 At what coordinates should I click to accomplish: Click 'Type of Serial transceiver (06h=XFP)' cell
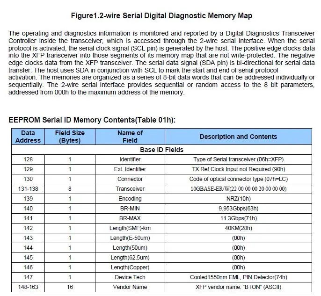[x=238, y=159]
